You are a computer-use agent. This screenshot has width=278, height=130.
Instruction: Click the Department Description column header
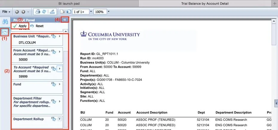click(233, 112)
